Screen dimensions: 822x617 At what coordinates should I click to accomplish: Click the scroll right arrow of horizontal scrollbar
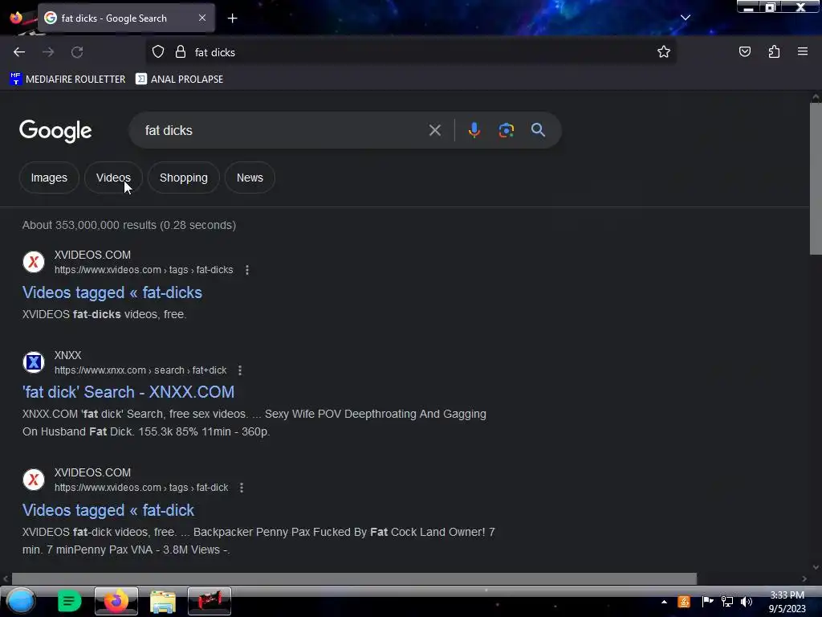[x=804, y=578]
